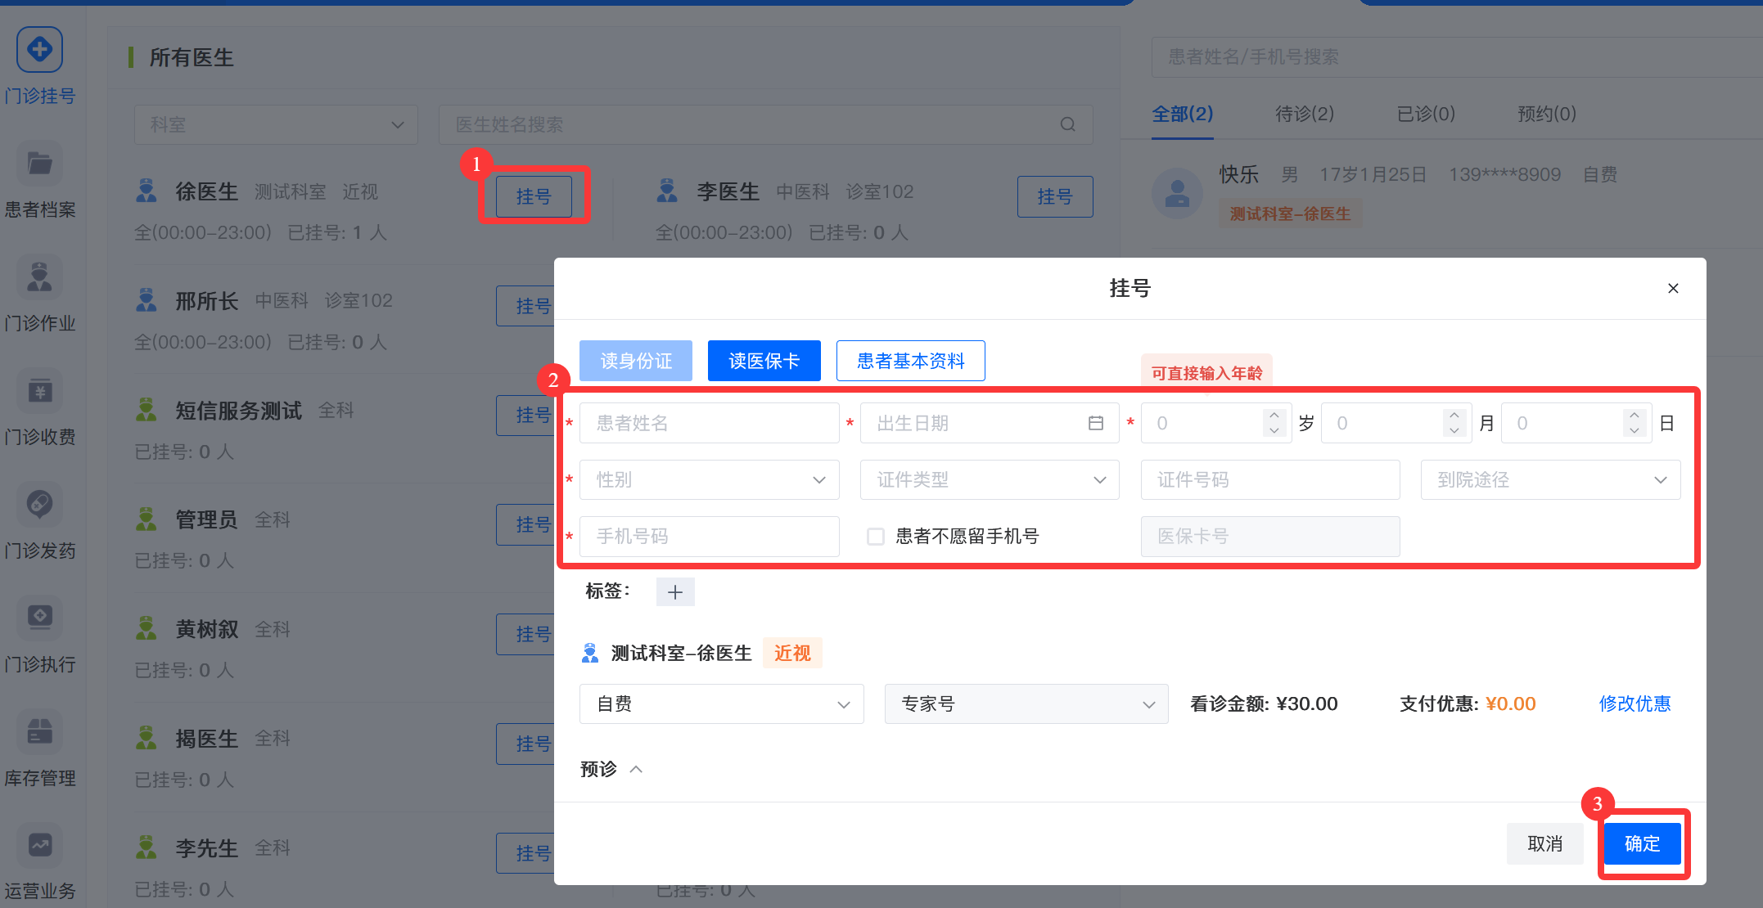The image size is (1763, 908).
Task: Open 门诊收费 sidebar icon
Action: [39, 391]
